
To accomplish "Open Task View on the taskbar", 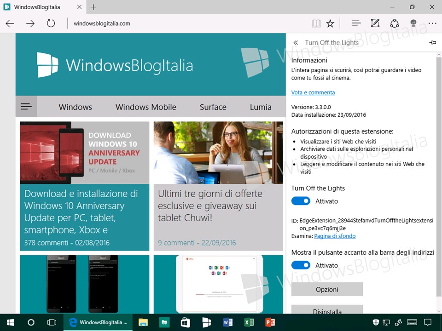I will tap(52, 322).
